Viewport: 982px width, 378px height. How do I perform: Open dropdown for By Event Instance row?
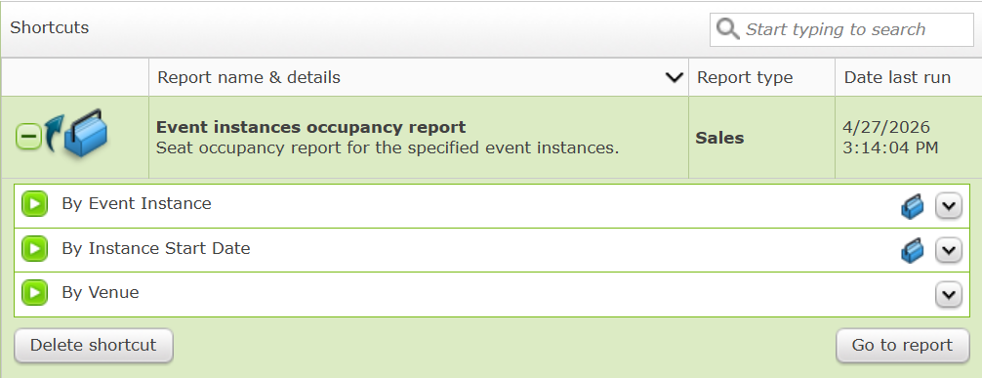(948, 206)
